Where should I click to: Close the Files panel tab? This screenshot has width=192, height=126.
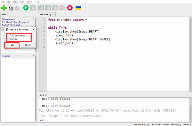point(8,14)
